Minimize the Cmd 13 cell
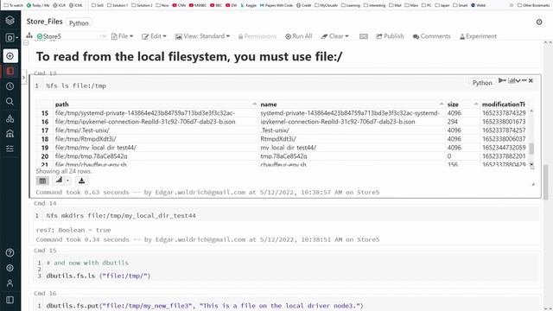The width and height of the screenshot is (553, 311). pos(524,80)
